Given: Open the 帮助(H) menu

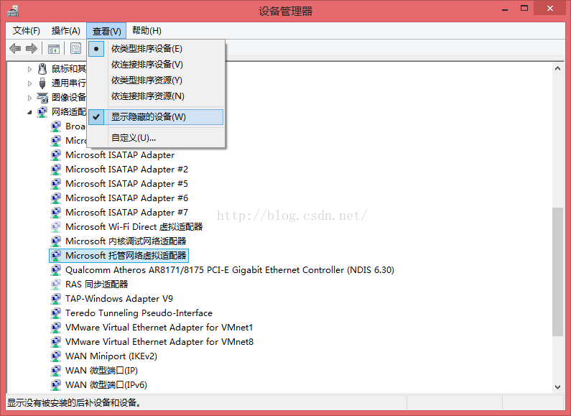Looking at the screenshot, I should pos(147,31).
